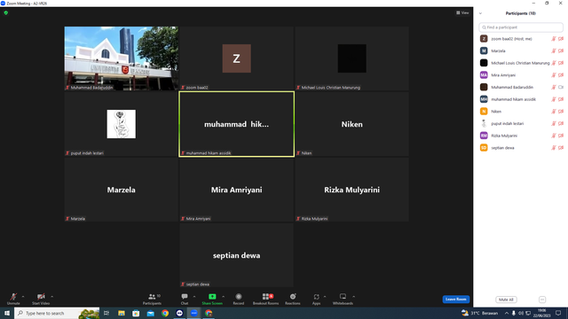Expand share options arrow next to Share Screen
This screenshot has height=319, width=568.
click(x=223, y=297)
